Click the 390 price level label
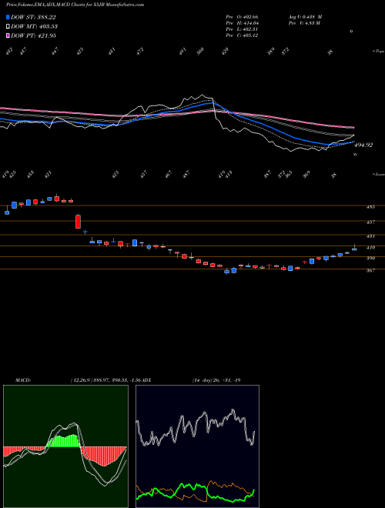Viewport: 385px width, 508px height. click(370, 258)
